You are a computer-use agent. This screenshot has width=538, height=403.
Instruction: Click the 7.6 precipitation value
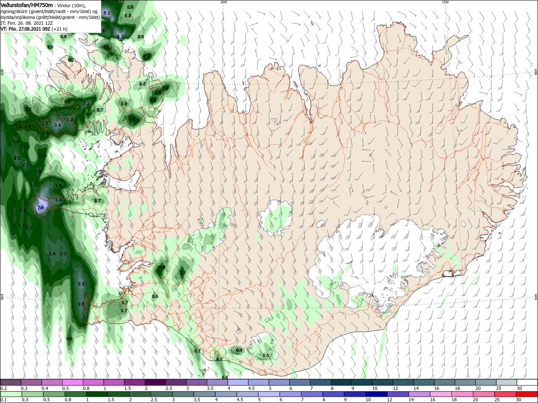[x=41, y=208]
